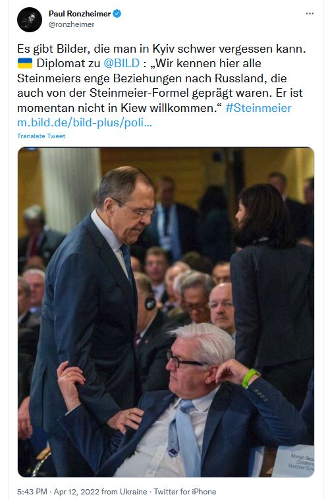Click the blue verified badge icon
326x501 pixels.
pos(117,14)
